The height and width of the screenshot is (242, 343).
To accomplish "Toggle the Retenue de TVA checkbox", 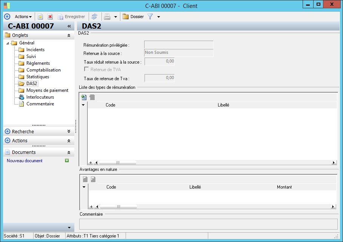I will [x=86, y=69].
